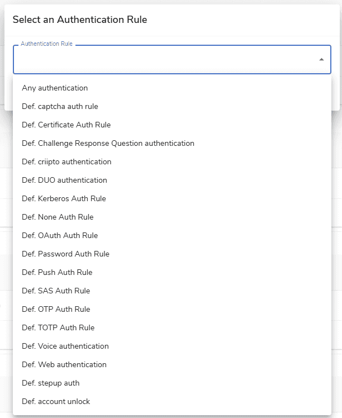Select Def. OAuth Auth Rule
The height and width of the screenshot is (418, 342).
[x=60, y=235]
